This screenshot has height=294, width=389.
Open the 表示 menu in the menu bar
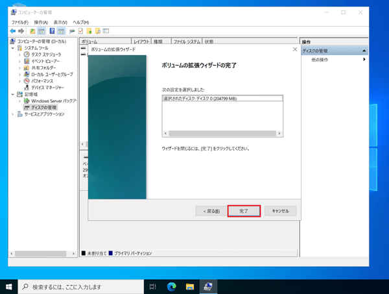tap(60, 22)
